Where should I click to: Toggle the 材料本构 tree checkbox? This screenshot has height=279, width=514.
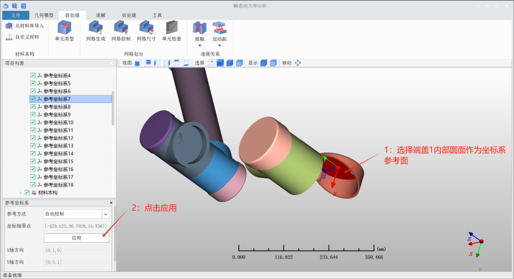[x=27, y=192]
